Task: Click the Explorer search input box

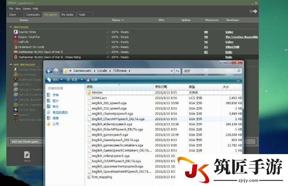Action: (212, 71)
